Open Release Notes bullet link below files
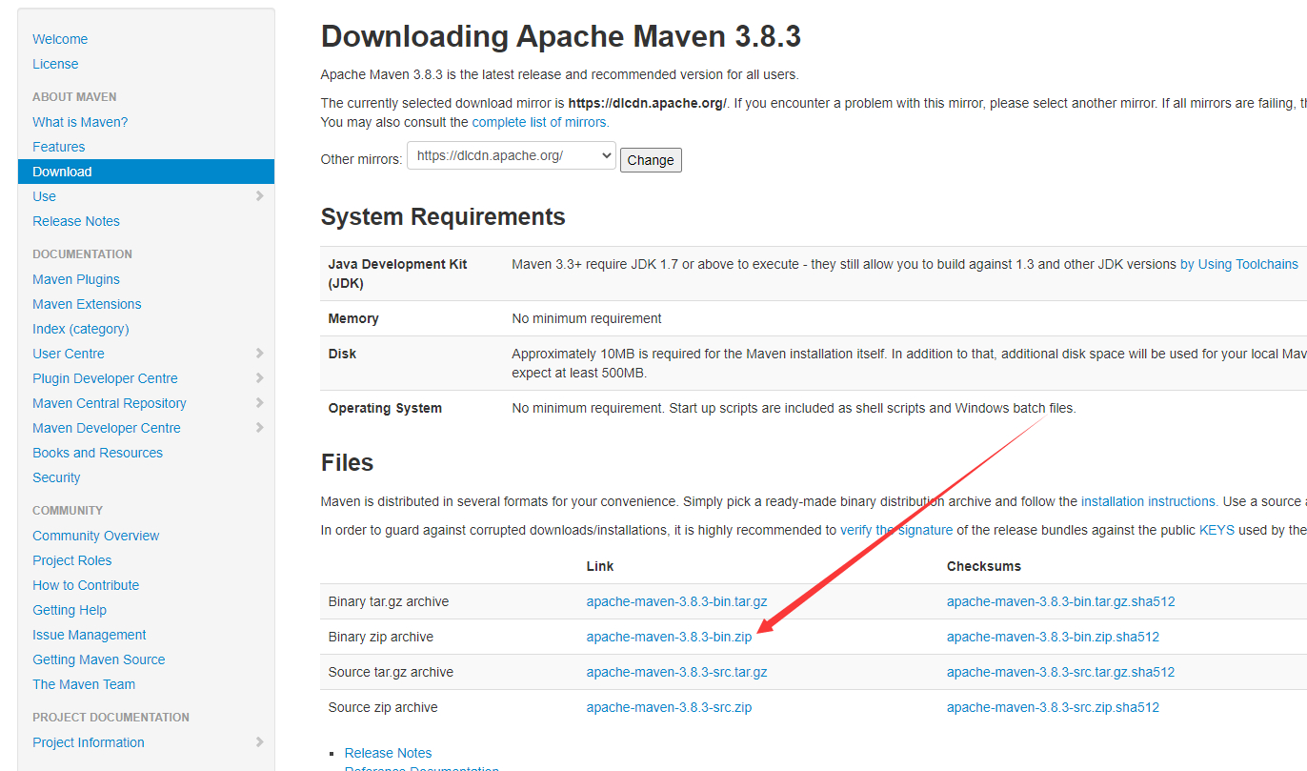Screen dimensions: 1307x771 [389, 753]
